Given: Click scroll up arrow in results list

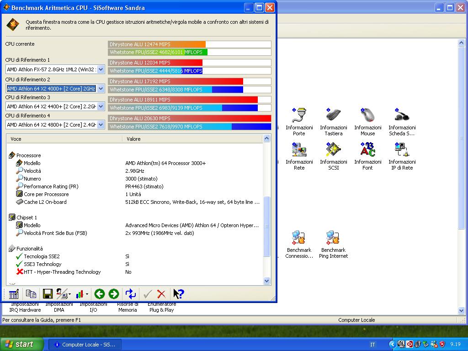Looking at the screenshot, I should click(x=267, y=138).
